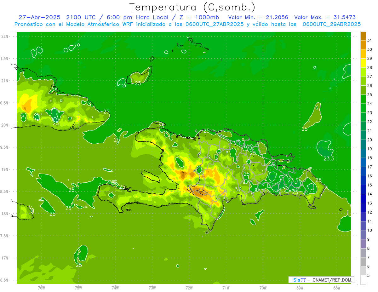The image size is (378, 292).
Task: Click the 68W longitude axis label
Action: pyautogui.click(x=337, y=288)
